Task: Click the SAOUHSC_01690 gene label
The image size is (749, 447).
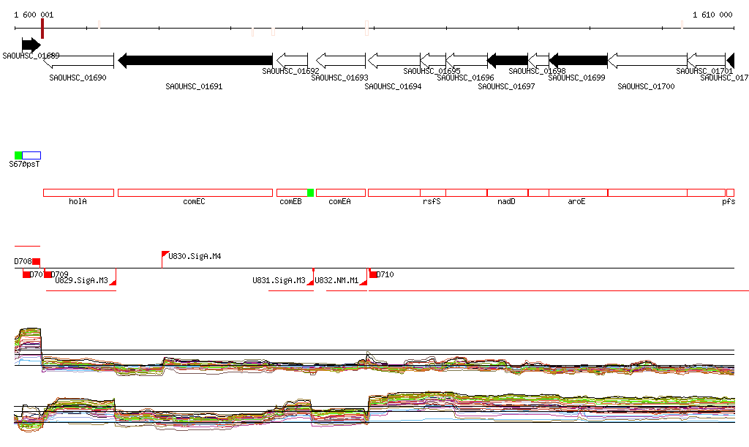Action: point(78,78)
